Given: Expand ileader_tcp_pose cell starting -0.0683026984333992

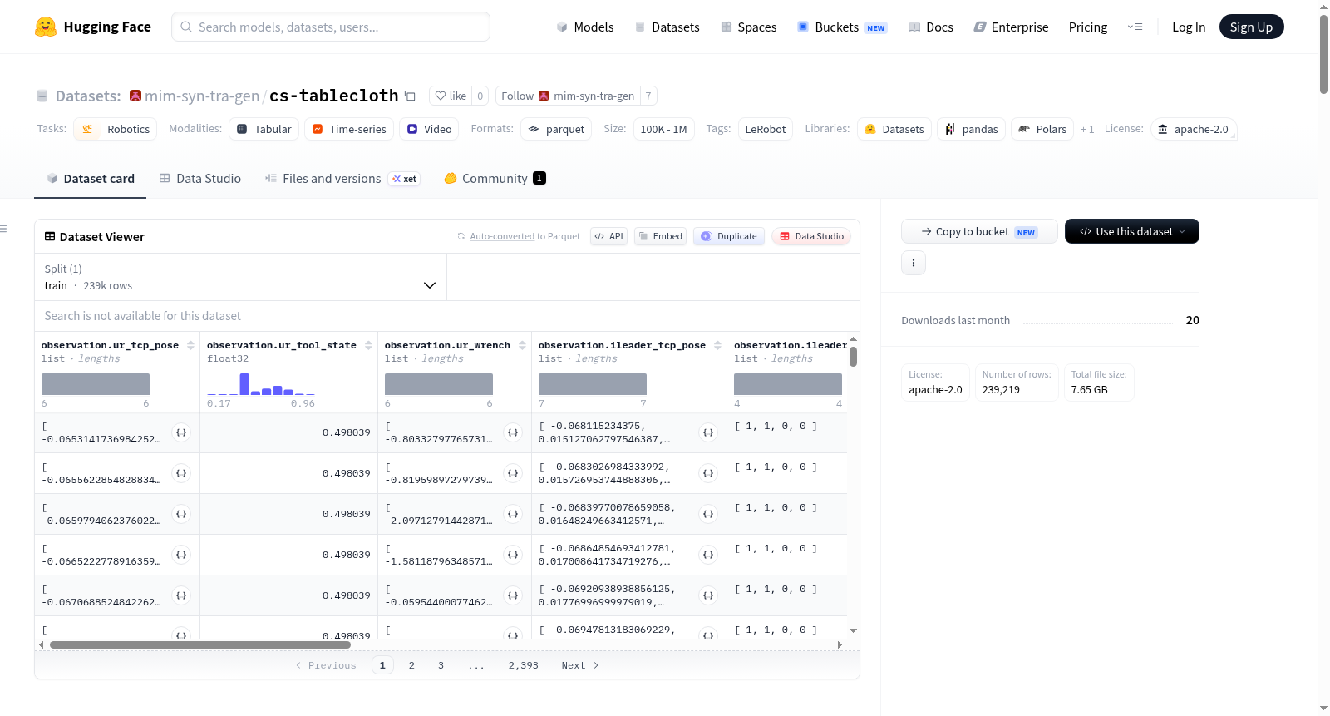Looking at the screenshot, I should (708, 473).
